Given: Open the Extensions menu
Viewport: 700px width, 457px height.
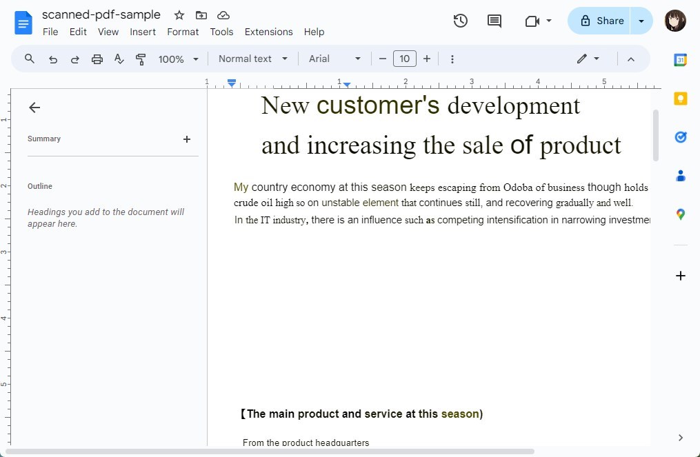Looking at the screenshot, I should pyautogui.click(x=268, y=32).
